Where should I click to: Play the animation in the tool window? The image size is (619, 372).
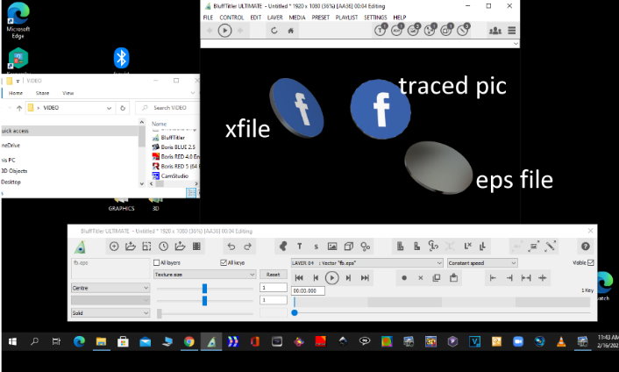pos(332,278)
